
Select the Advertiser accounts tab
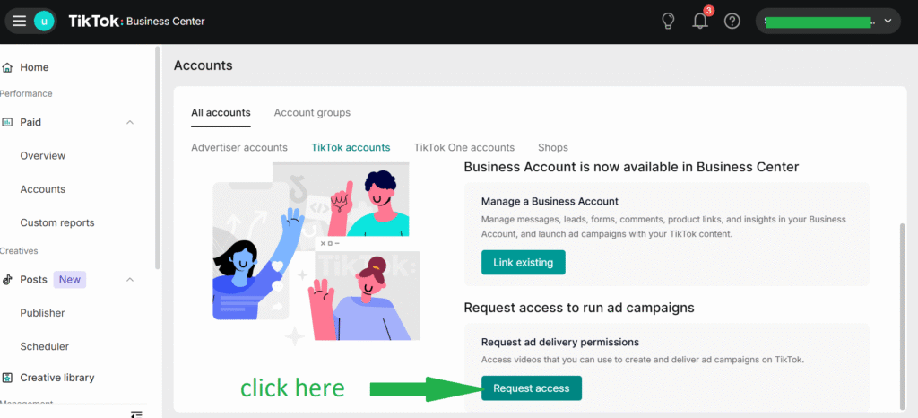239,147
